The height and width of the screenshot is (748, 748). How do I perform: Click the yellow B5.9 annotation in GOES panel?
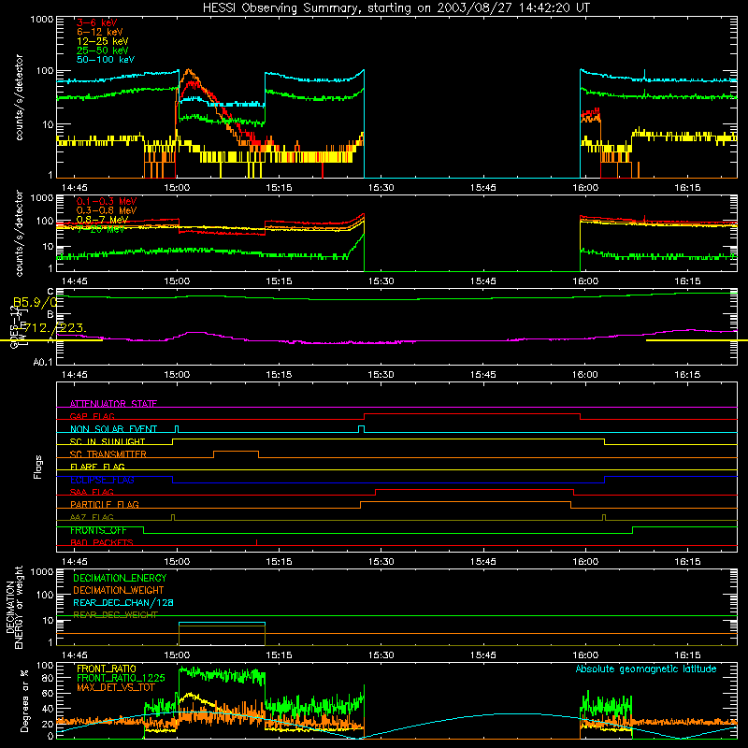click(36, 303)
